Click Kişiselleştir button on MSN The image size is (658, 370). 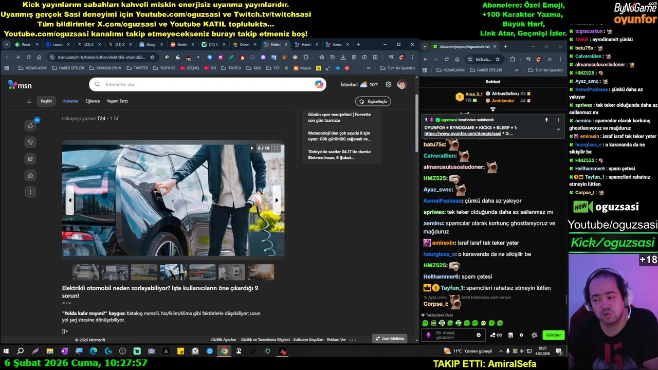tap(373, 101)
